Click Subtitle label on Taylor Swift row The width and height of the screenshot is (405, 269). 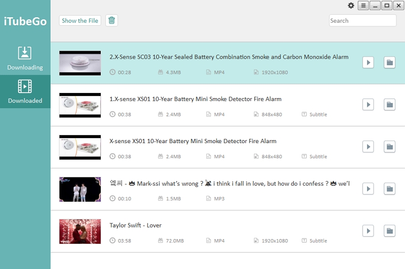[318, 241]
